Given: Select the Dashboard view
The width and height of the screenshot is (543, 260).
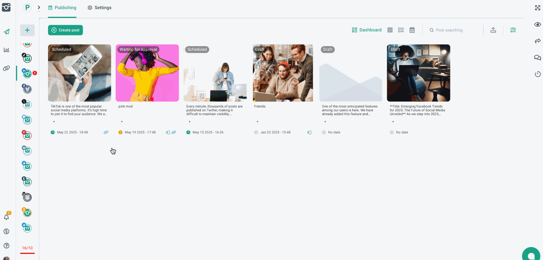Looking at the screenshot, I should click(367, 30).
